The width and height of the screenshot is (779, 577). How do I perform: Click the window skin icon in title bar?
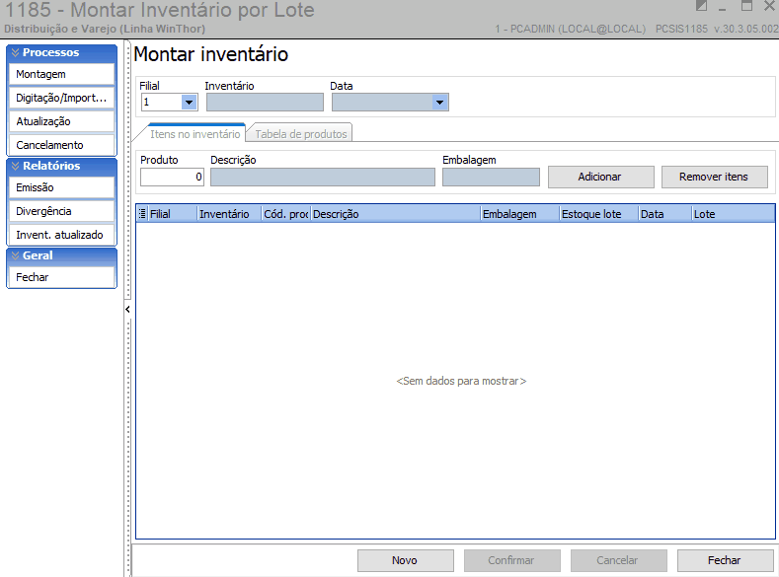click(x=701, y=6)
